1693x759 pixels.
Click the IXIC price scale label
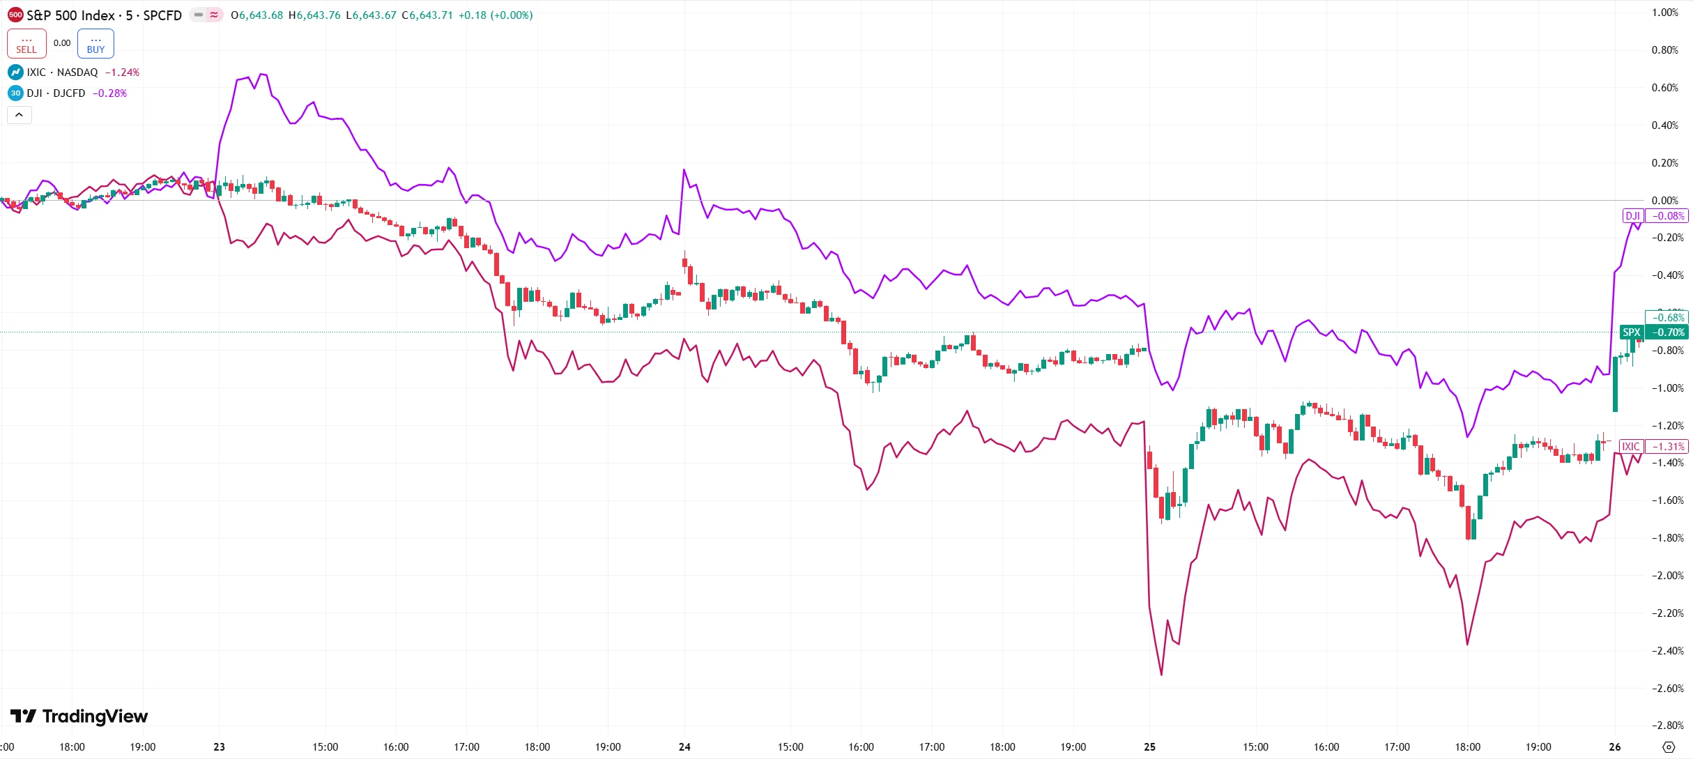coord(1631,447)
